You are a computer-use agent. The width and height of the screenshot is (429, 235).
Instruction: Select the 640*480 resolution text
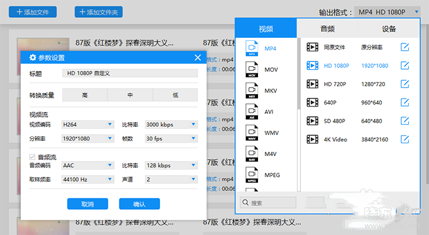click(x=371, y=121)
